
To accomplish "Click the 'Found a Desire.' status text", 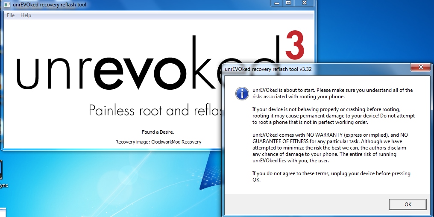I will coord(158,132).
